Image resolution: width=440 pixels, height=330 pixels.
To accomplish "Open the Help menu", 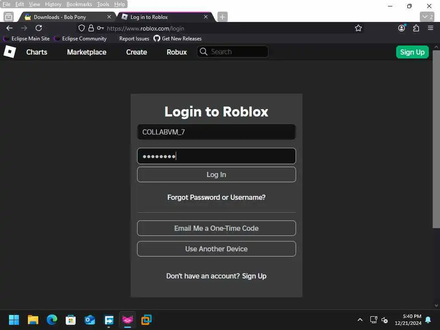I will 119,4.
